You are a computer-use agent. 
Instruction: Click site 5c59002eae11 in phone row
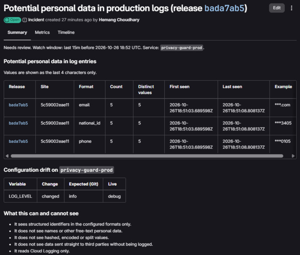tap(55, 142)
